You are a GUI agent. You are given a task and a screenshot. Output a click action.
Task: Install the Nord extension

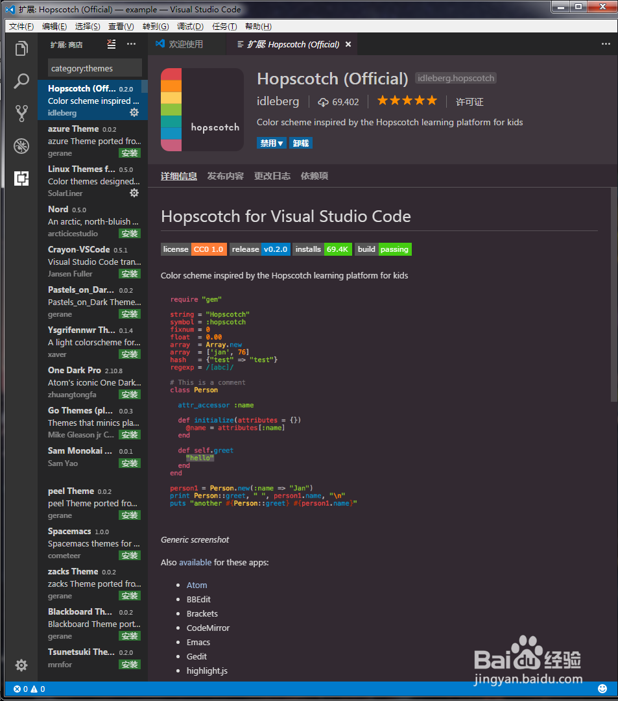130,234
